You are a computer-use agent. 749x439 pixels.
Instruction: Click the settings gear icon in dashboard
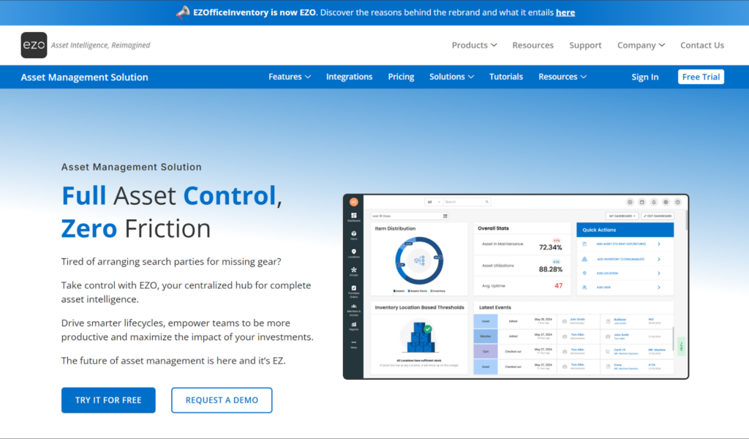pyautogui.click(x=666, y=202)
